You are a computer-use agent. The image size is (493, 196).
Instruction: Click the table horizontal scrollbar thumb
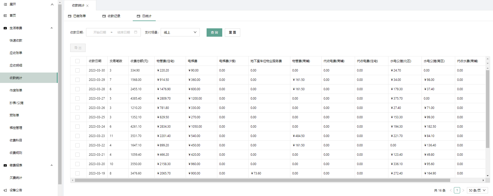262,180
